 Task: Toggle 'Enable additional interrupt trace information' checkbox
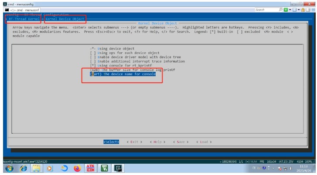pyautogui.click(x=93, y=61)
